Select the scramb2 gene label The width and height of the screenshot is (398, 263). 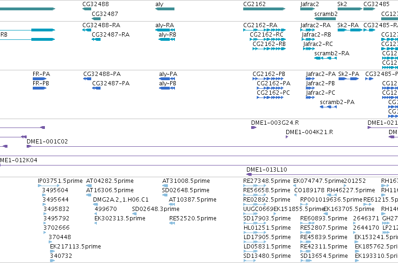326,14
